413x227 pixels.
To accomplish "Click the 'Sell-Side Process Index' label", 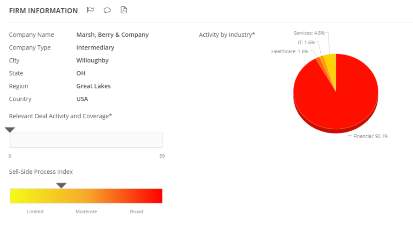I will pos(41,172).
